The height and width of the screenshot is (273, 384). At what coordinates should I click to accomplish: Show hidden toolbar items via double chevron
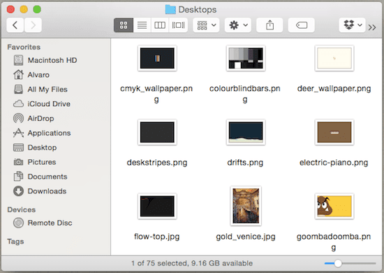[372, 27]
